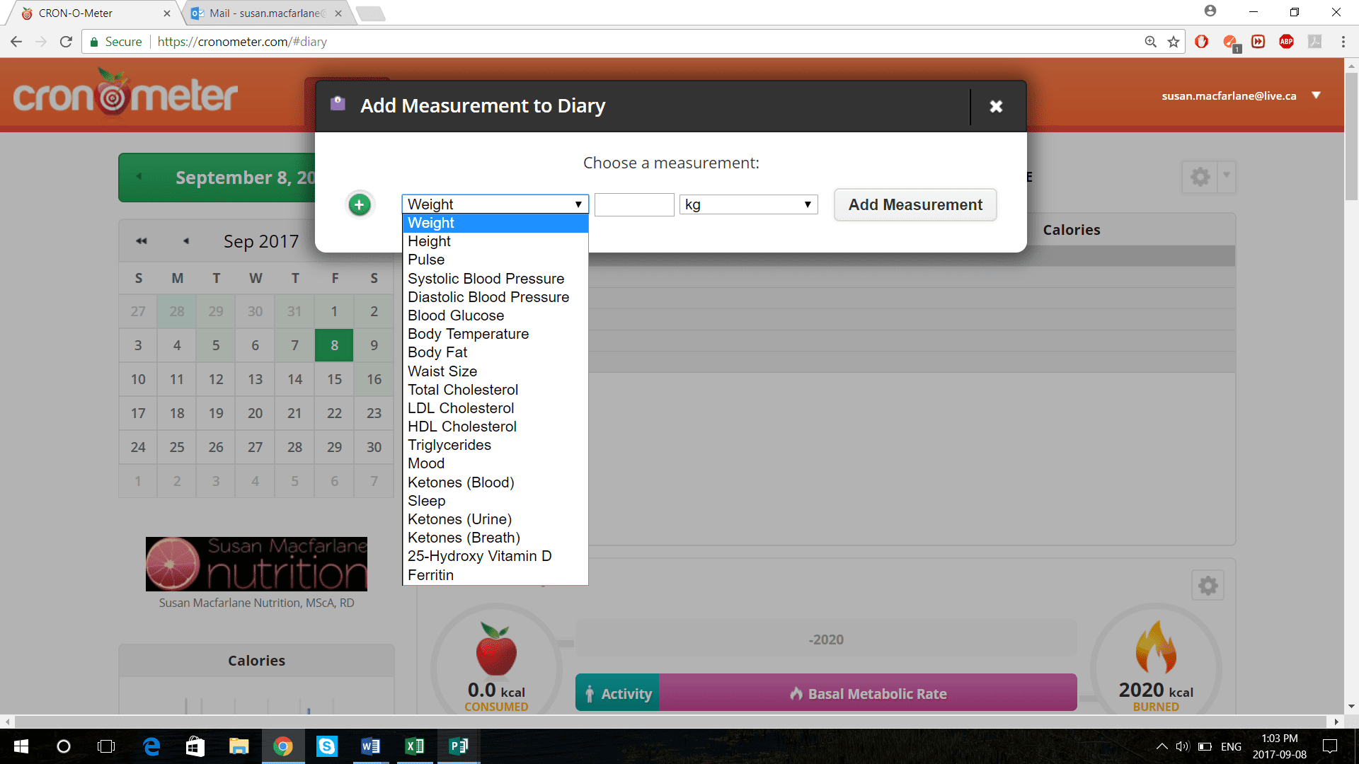Click the Activity bar segment
1359x764 pixels.
617,693
